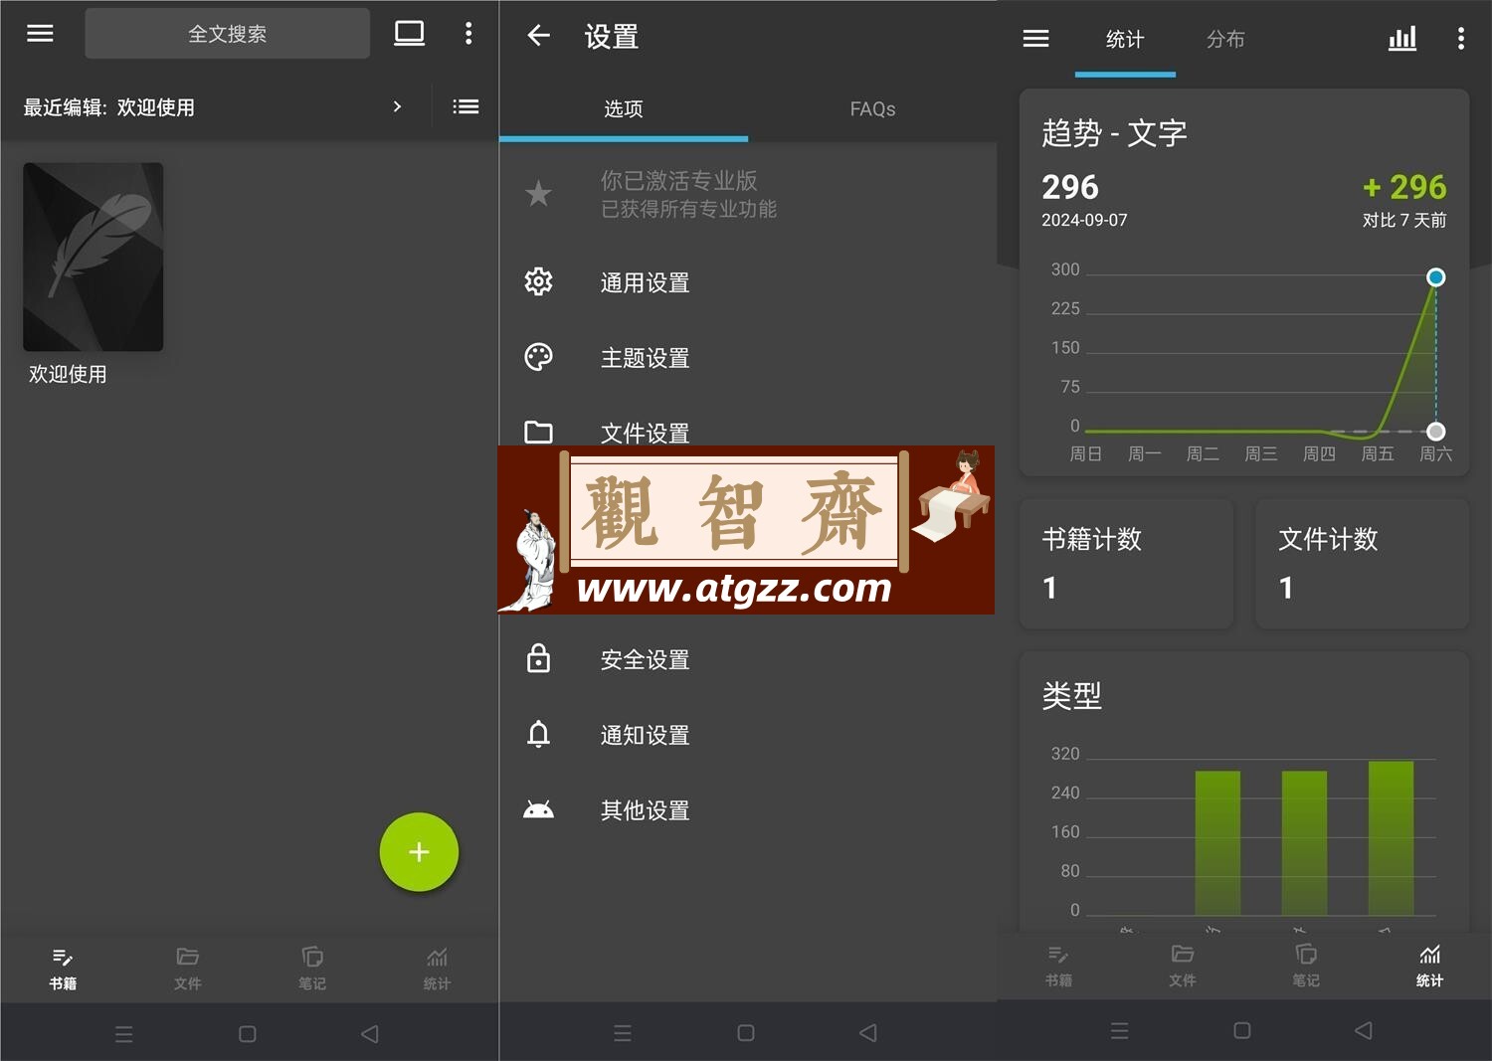The image size is (1492, 1061).
Task: Open hamburger menu on the books screen
Action: click(40, 34)
